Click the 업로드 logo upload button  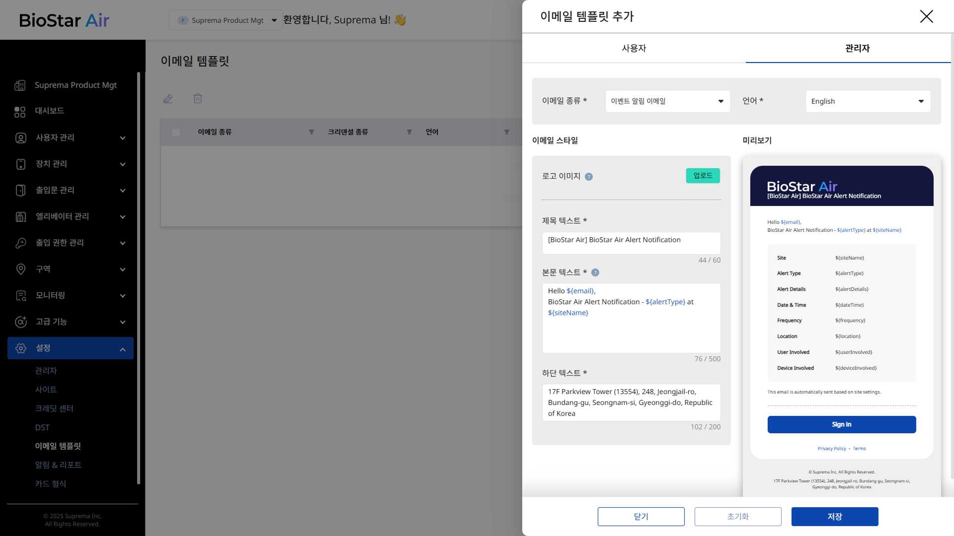[x=703, y=176]
